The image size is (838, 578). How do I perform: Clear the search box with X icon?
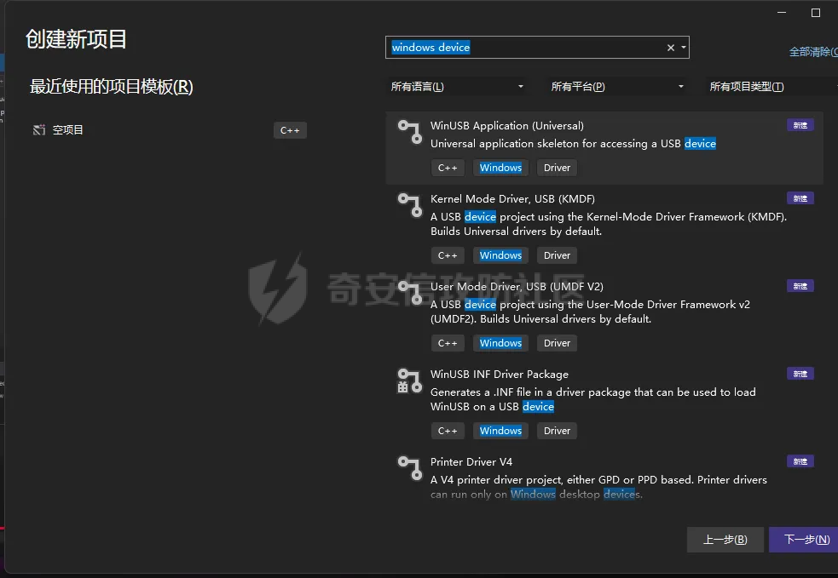click(x=670, y=48)
